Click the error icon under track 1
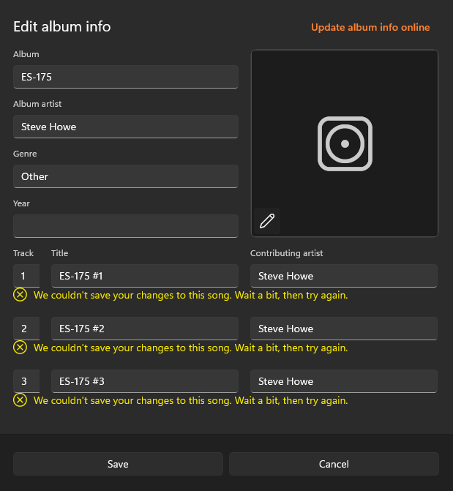Viewport: 453px width, 491px height. [x=20, y=295]
